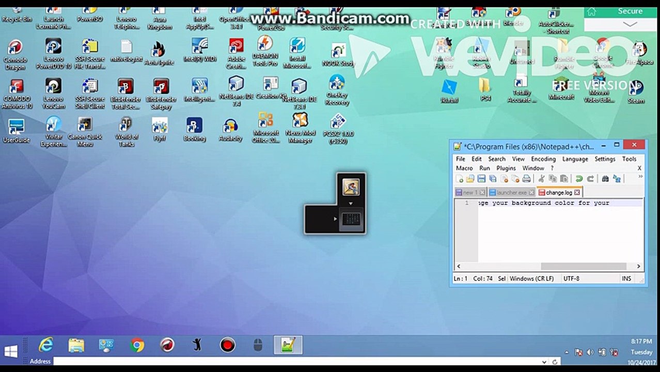
Task: Close the change.log tab with its X
Action: pyautogui.click(x=577, y=192)
